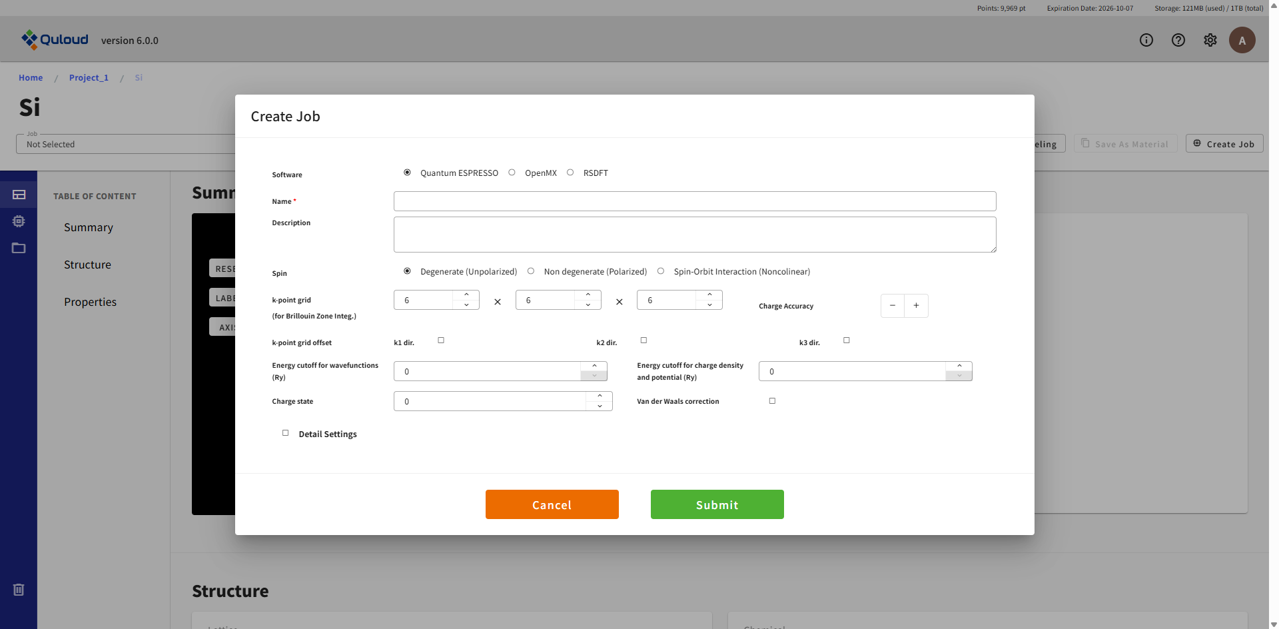
Task: Click the Name input field
Action: pos(694,201)
